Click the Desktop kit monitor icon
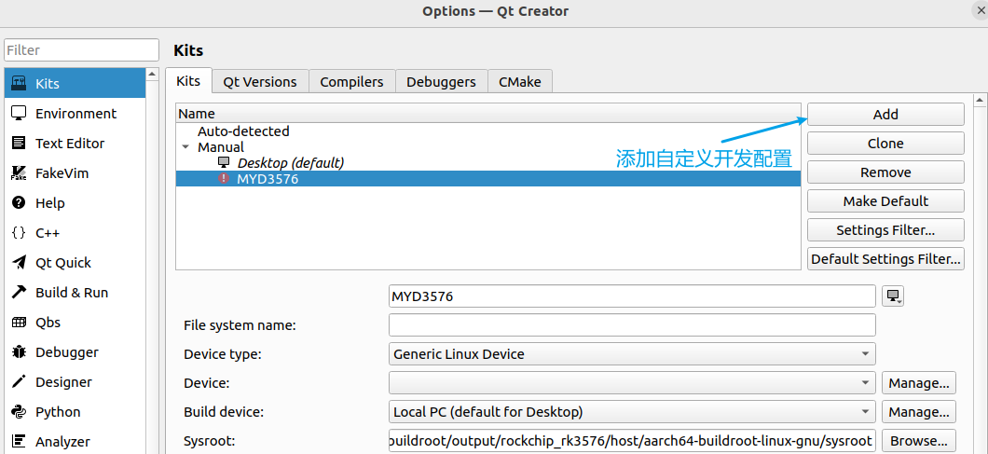 [x=224, y=162]
